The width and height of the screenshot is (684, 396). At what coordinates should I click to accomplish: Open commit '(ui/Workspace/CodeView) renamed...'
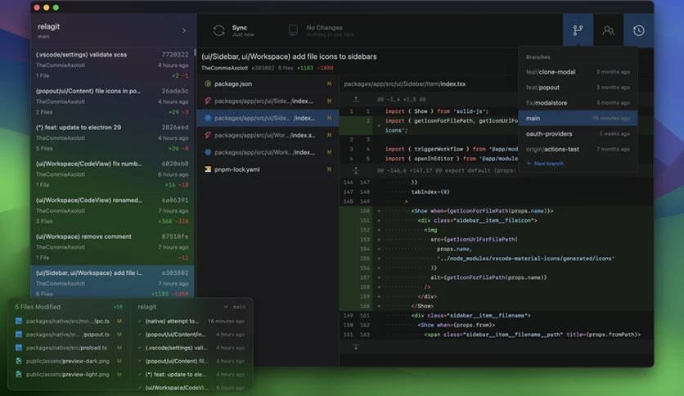point(113,210)
